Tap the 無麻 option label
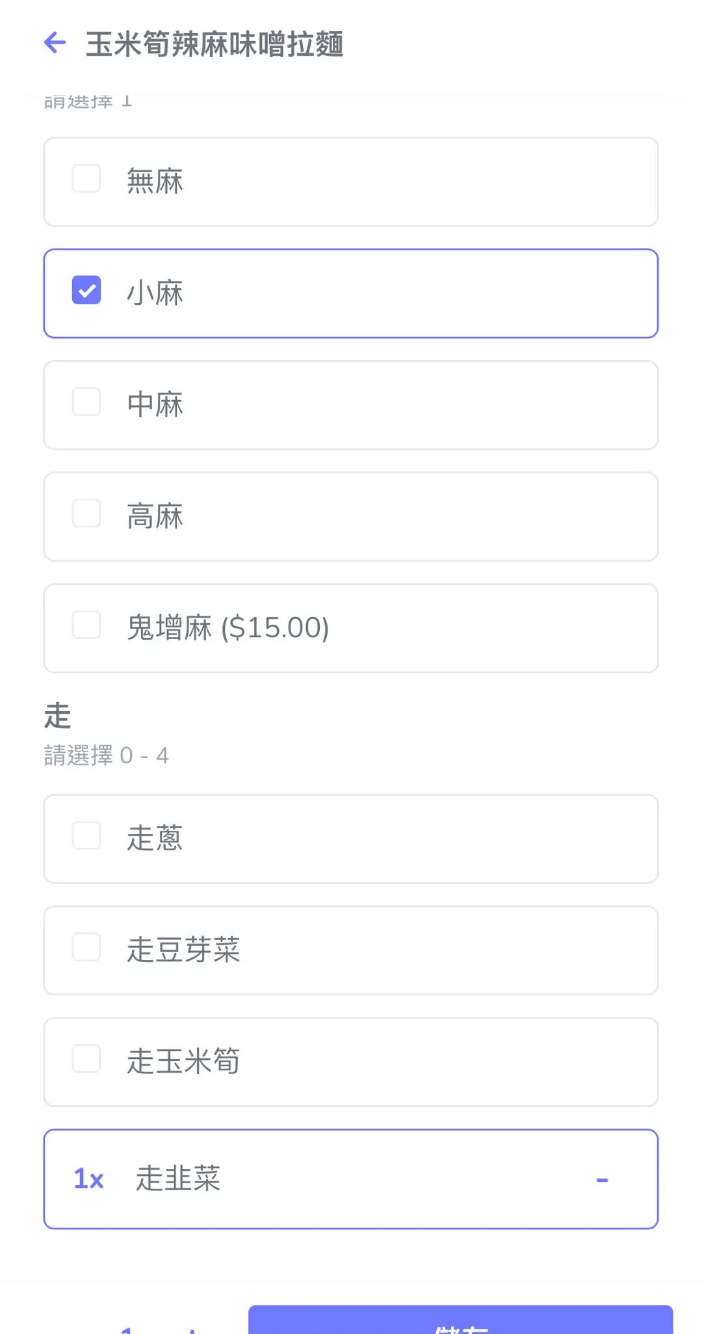 tap(155, 181)
